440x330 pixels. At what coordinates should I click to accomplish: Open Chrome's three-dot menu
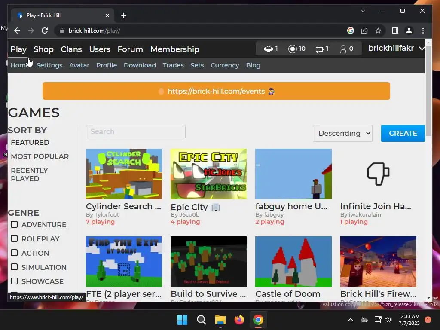423,31
